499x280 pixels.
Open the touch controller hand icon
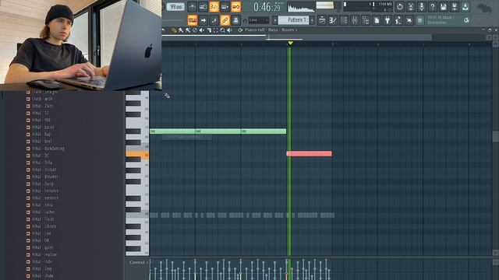point(409,20)
